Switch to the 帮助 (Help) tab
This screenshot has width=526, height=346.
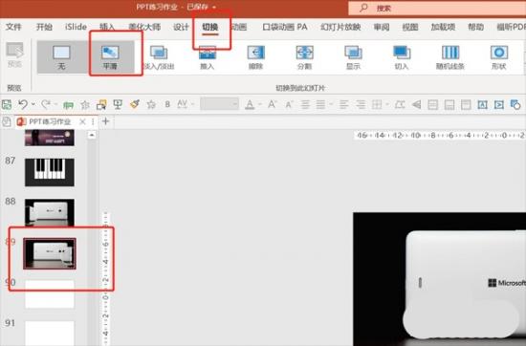point(475,27)
